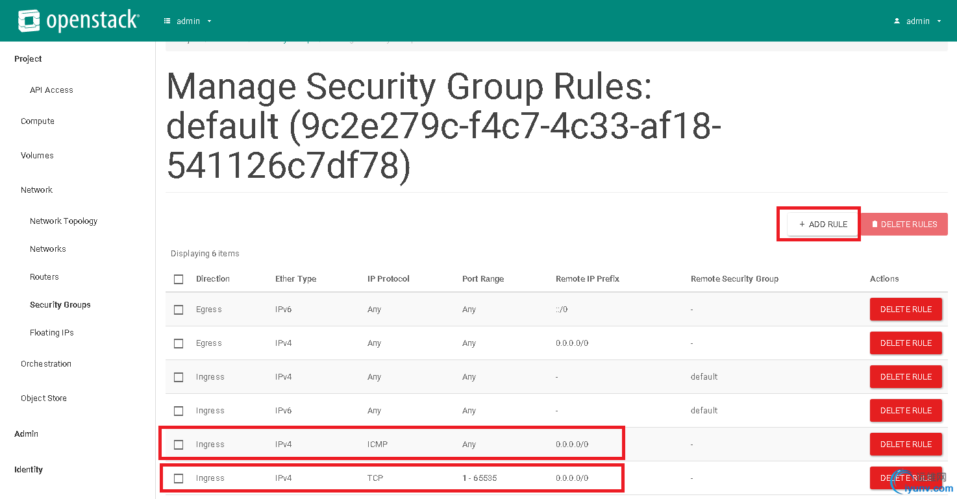The width and height of the screenshot is (957, 499).
Task: Check the TCP rule checkbox
Action: pos(179,479)
